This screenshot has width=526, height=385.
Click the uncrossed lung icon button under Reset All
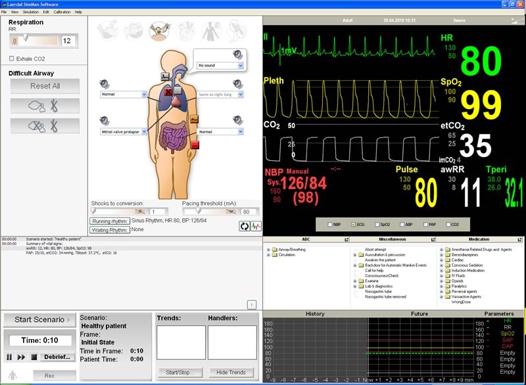[x=45, y=106]
